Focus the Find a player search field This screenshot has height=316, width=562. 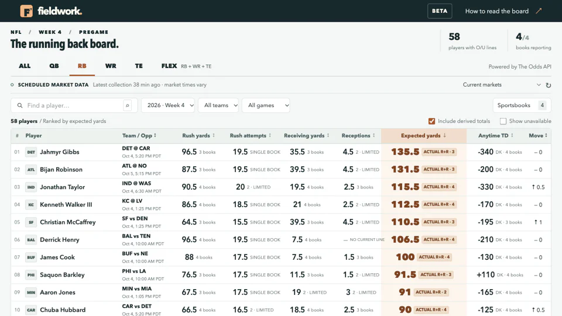pos(74,105)
